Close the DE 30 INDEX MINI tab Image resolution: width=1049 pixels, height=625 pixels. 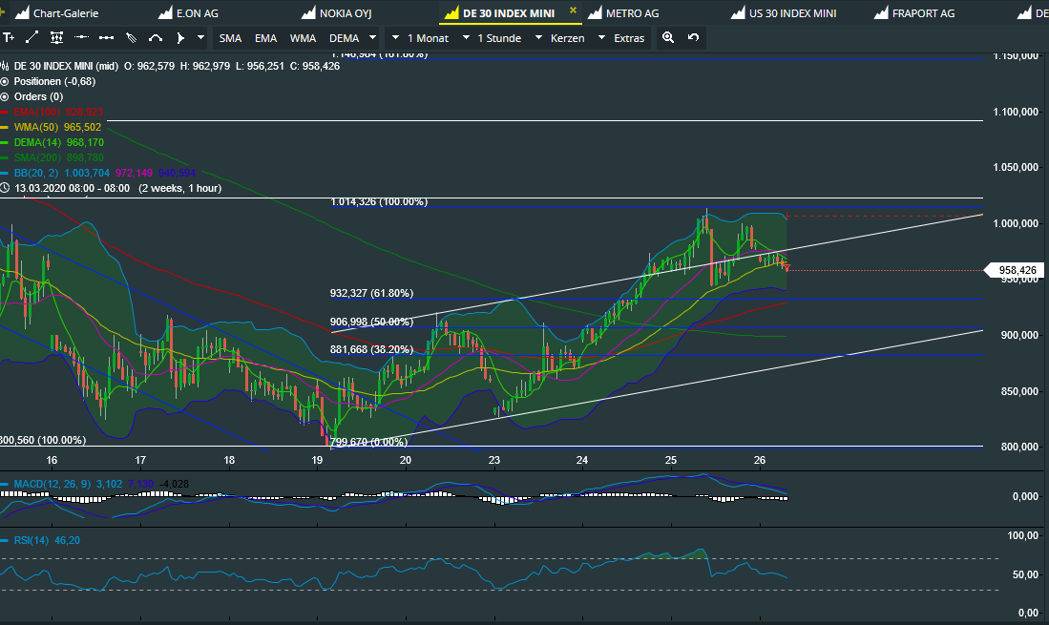pyautogui.click(x=573, y=11)
